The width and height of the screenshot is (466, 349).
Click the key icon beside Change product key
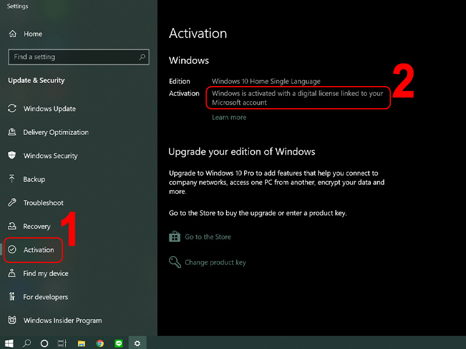point(175,262)
